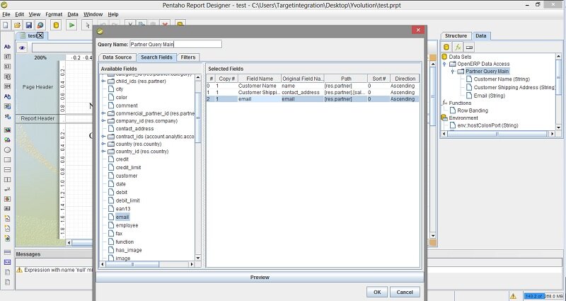Expand the contract_ids node
This screenshot has height=301, width=566.
click(x=103, y=137)
